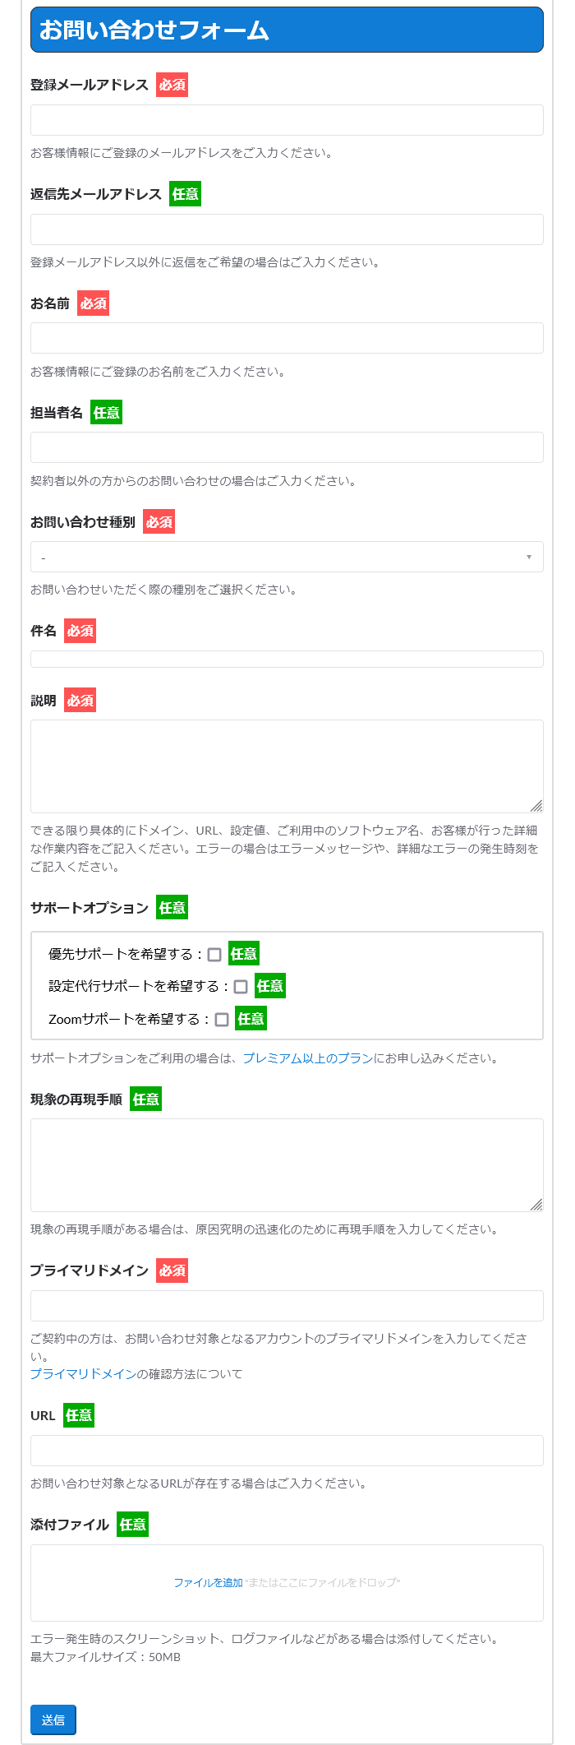Click the 現象の再現手順 textarea

(286, 1165)
